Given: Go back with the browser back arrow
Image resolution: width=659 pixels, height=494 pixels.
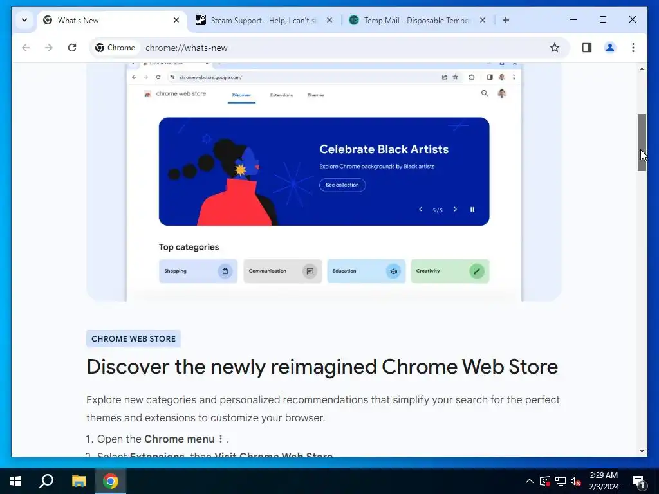Looking at the screenshot, I should point(26,48).
